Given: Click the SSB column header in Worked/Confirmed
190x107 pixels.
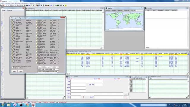Looking at the screenshot, I should click(134, 79).
